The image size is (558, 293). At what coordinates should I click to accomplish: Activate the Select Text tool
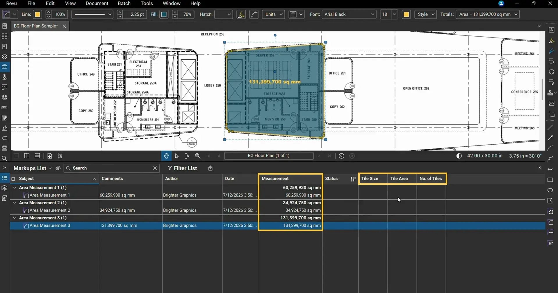click(187, 156)
